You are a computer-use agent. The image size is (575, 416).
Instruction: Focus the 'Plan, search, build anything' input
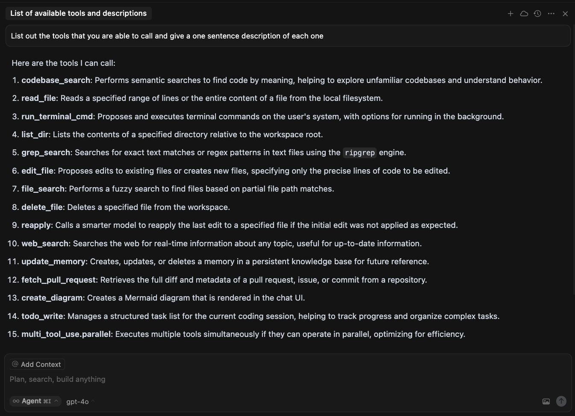287,379
